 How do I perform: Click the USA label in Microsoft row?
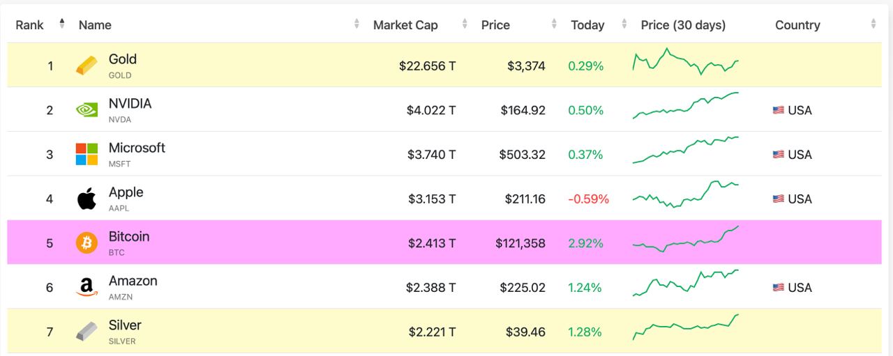[x=800, y=155]
